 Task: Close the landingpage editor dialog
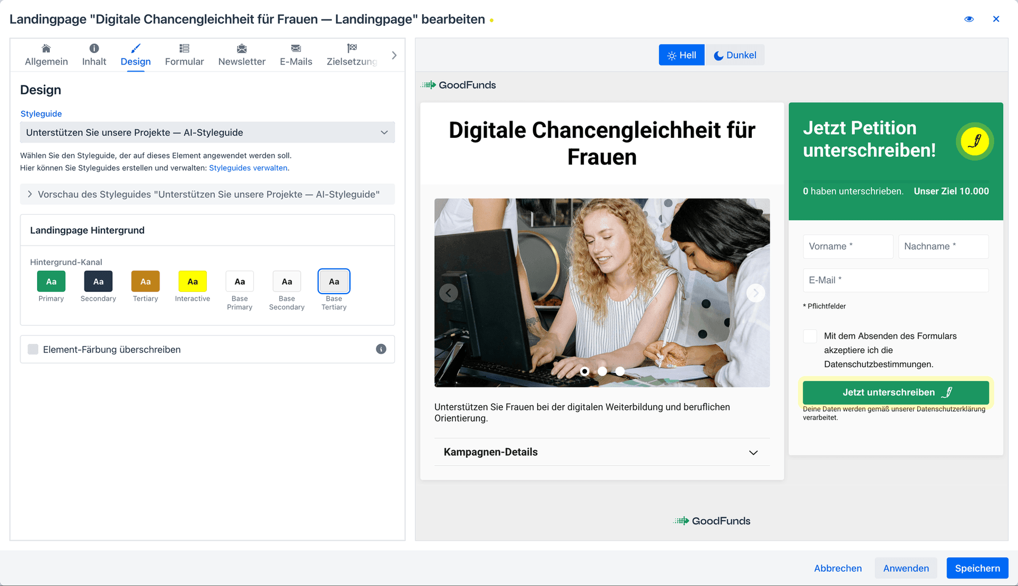click(x=996, y=19)
